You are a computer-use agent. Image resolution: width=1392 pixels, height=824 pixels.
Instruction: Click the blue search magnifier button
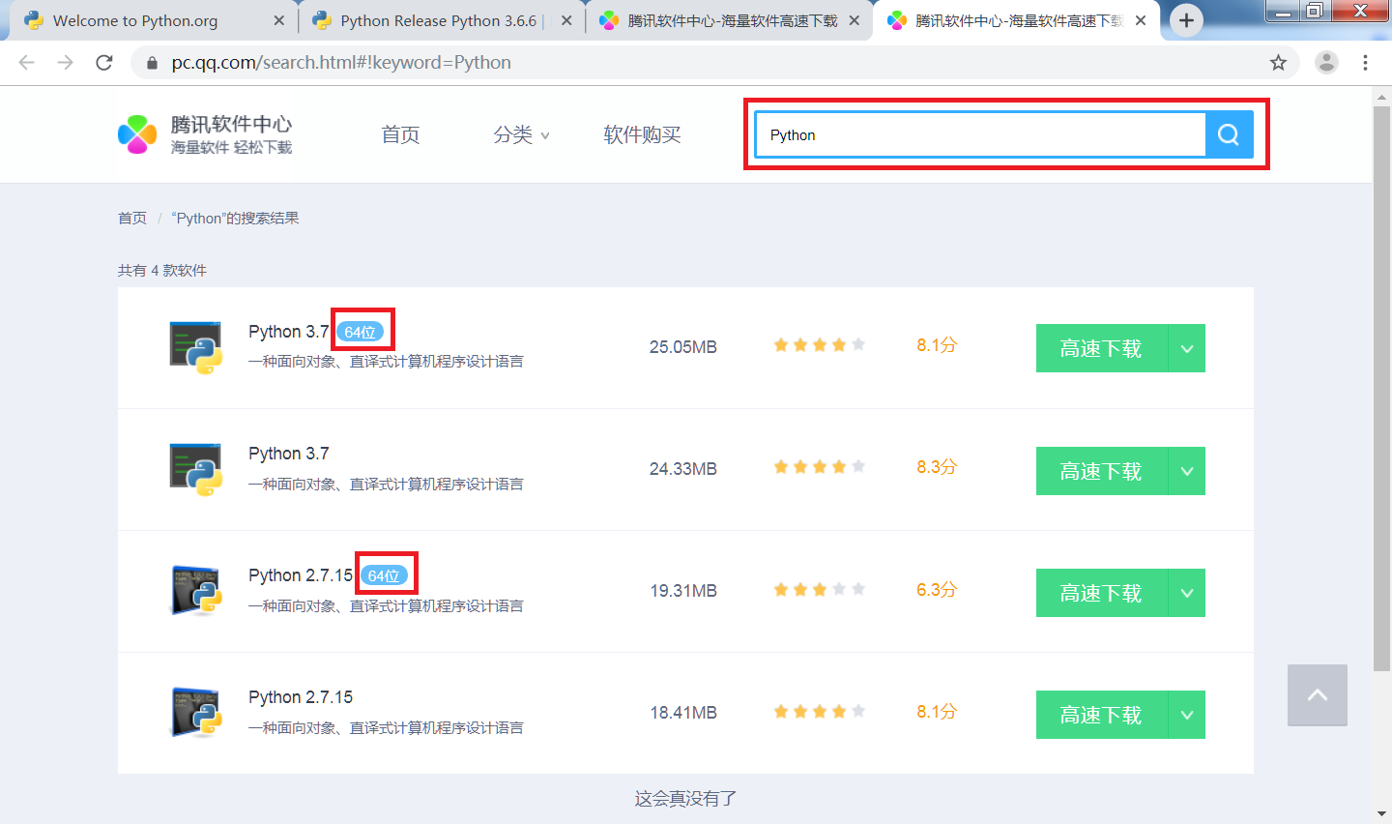coord(1229,134)
